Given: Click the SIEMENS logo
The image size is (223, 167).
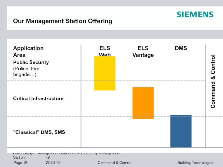Looking at the screenshot, I should click(195, 14).
